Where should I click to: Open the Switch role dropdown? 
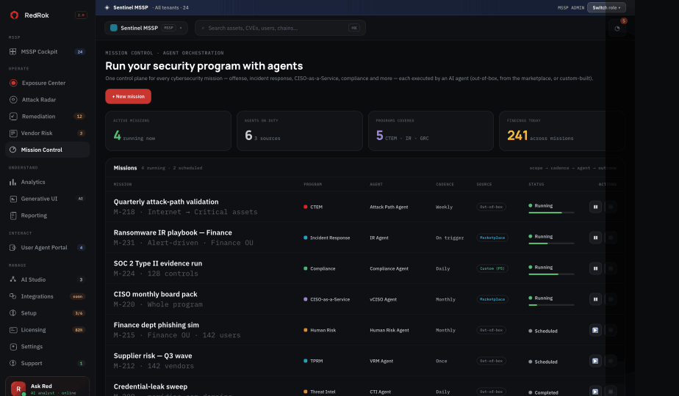tap(606, 7)
